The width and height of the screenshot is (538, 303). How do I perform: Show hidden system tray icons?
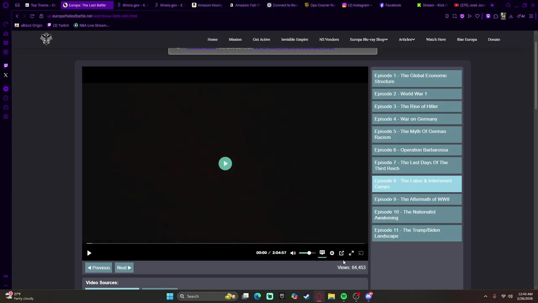[485, 296]
